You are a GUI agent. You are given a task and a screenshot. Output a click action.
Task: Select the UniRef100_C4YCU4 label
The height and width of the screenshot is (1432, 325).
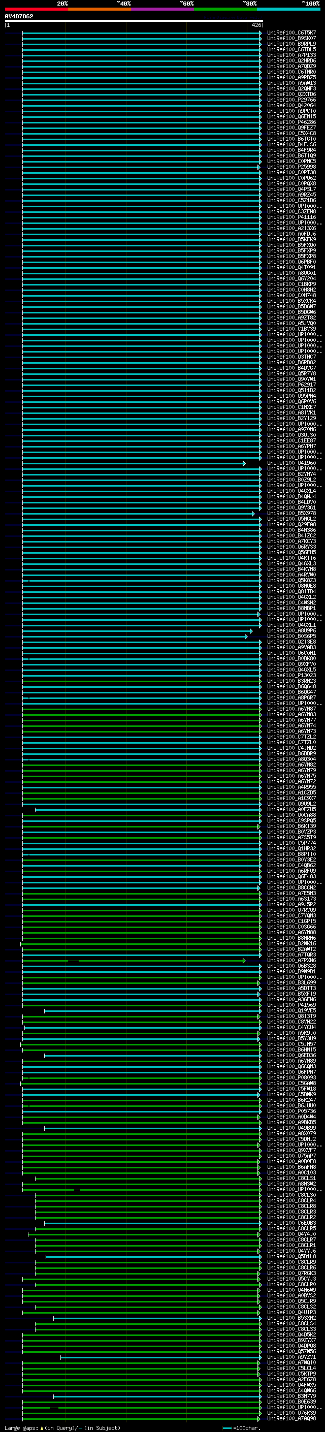click(291, 1028)
